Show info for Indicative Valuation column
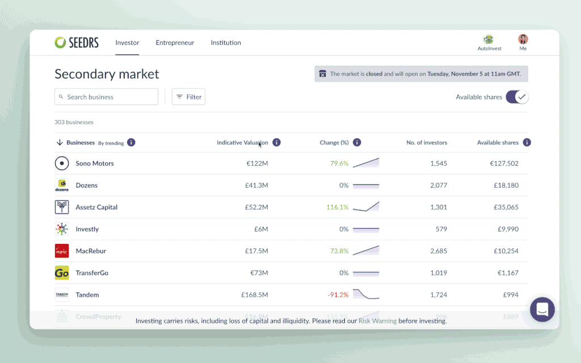581x363 pixels. [x=276, y=142]
